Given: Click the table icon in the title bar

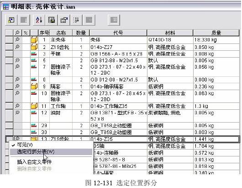Looking at the screenshot, I should 6,7.
